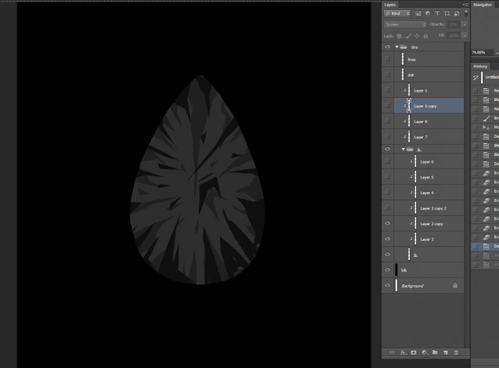This screenshot has width=499, height=368.
Task: Select the History panel tab
Action: 480,66
